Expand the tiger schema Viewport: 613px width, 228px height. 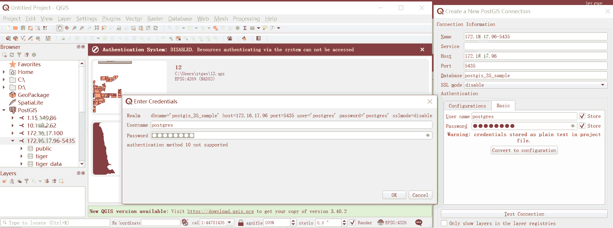22,156
